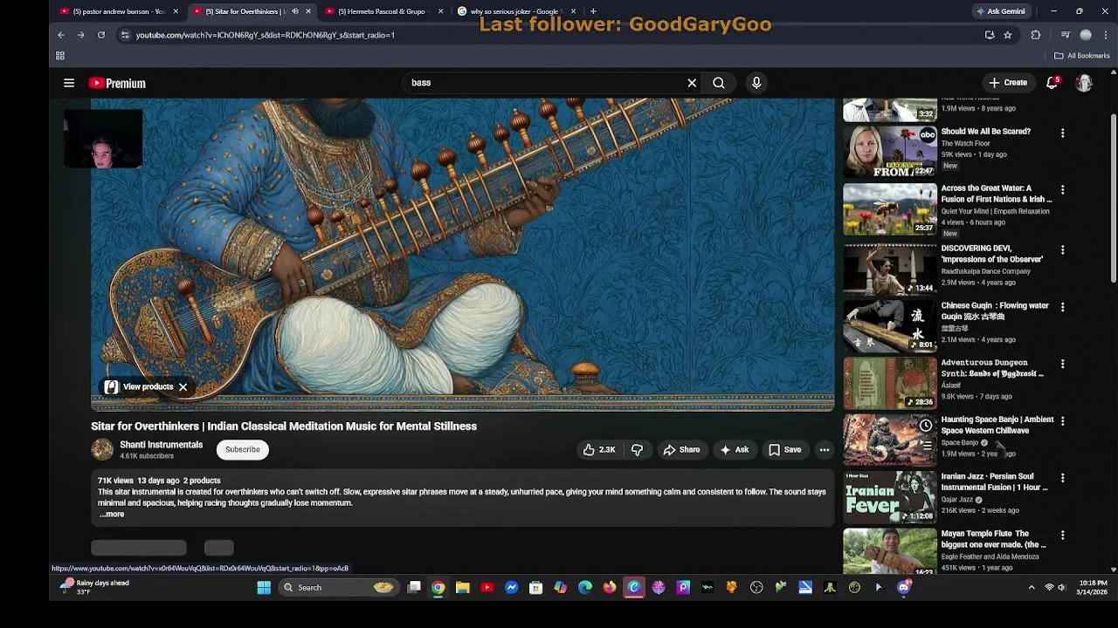This screenshot has width=1118, height=628.
Task: Open File Explorer from taskbar
Action: [x=463, y=588]
